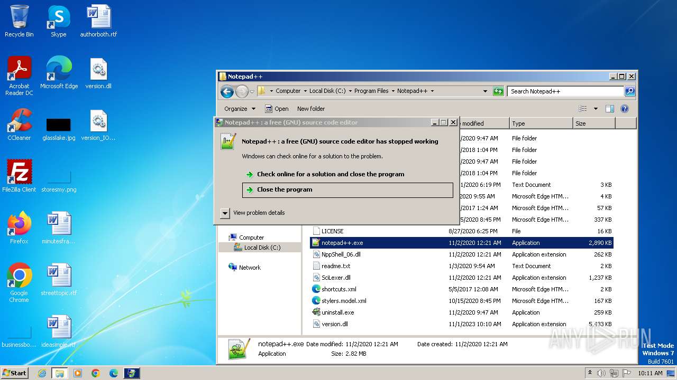
Task: Select the streettopic.rtf desktop file
Action: click(59, 280)
